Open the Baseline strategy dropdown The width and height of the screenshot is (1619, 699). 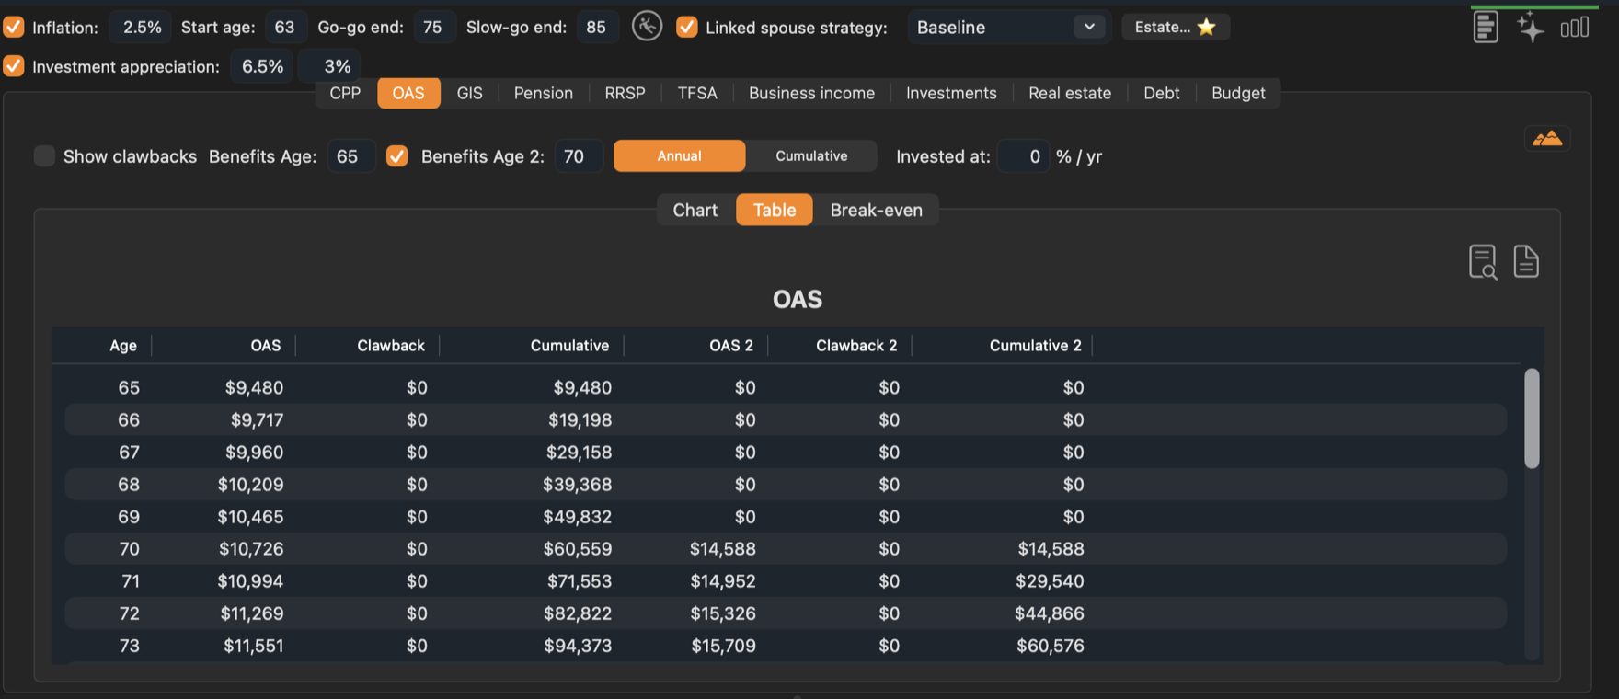[1009, 27]
